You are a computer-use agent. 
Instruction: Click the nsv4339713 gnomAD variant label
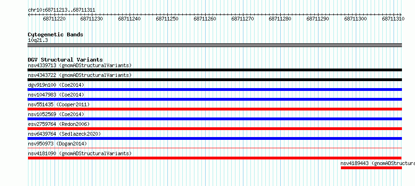[80, 65]
